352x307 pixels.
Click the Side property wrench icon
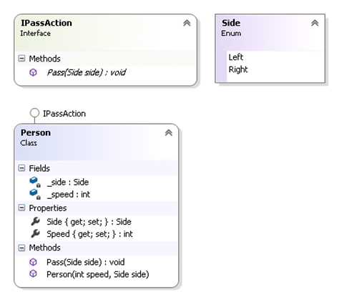pyautogui.click(x=35, y=221)
